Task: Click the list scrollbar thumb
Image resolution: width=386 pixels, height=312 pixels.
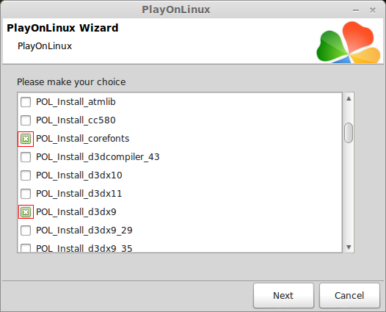Action: [x=349, y=133]
